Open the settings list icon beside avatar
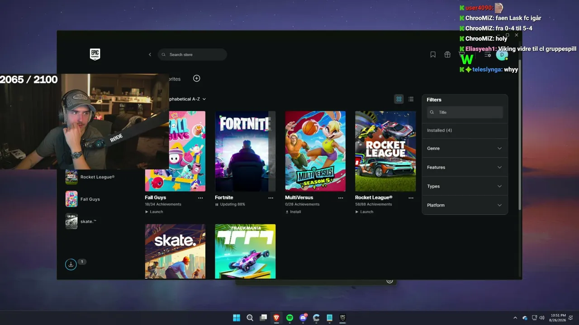Image resolution: width=579 pixels, height=325 pixels. [x=488, y=55]
